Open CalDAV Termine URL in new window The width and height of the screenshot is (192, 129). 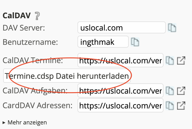pyautogui.click(x=181, y=61)
